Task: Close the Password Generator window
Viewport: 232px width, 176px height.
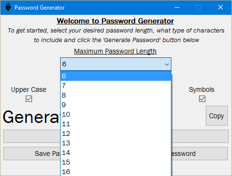Action: [221, 7]
